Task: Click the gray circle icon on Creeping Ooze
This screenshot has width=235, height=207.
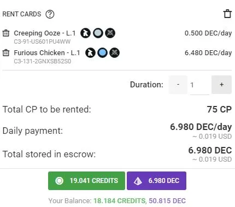Action: tap(98, 33)
